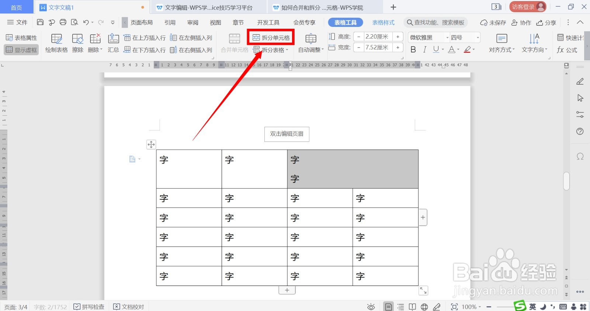Click the add-row plus below the table
This screenshot has width=590, height=311.
[x=287, y=290]
